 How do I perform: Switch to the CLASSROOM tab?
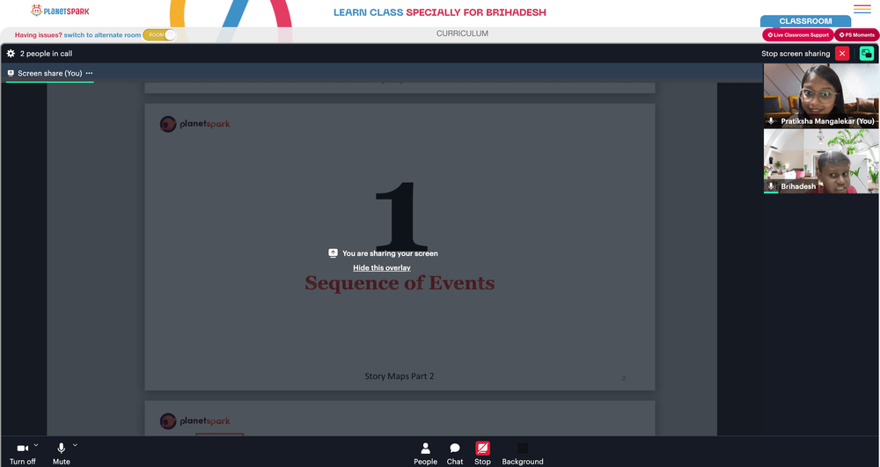[x=805, y=21]
